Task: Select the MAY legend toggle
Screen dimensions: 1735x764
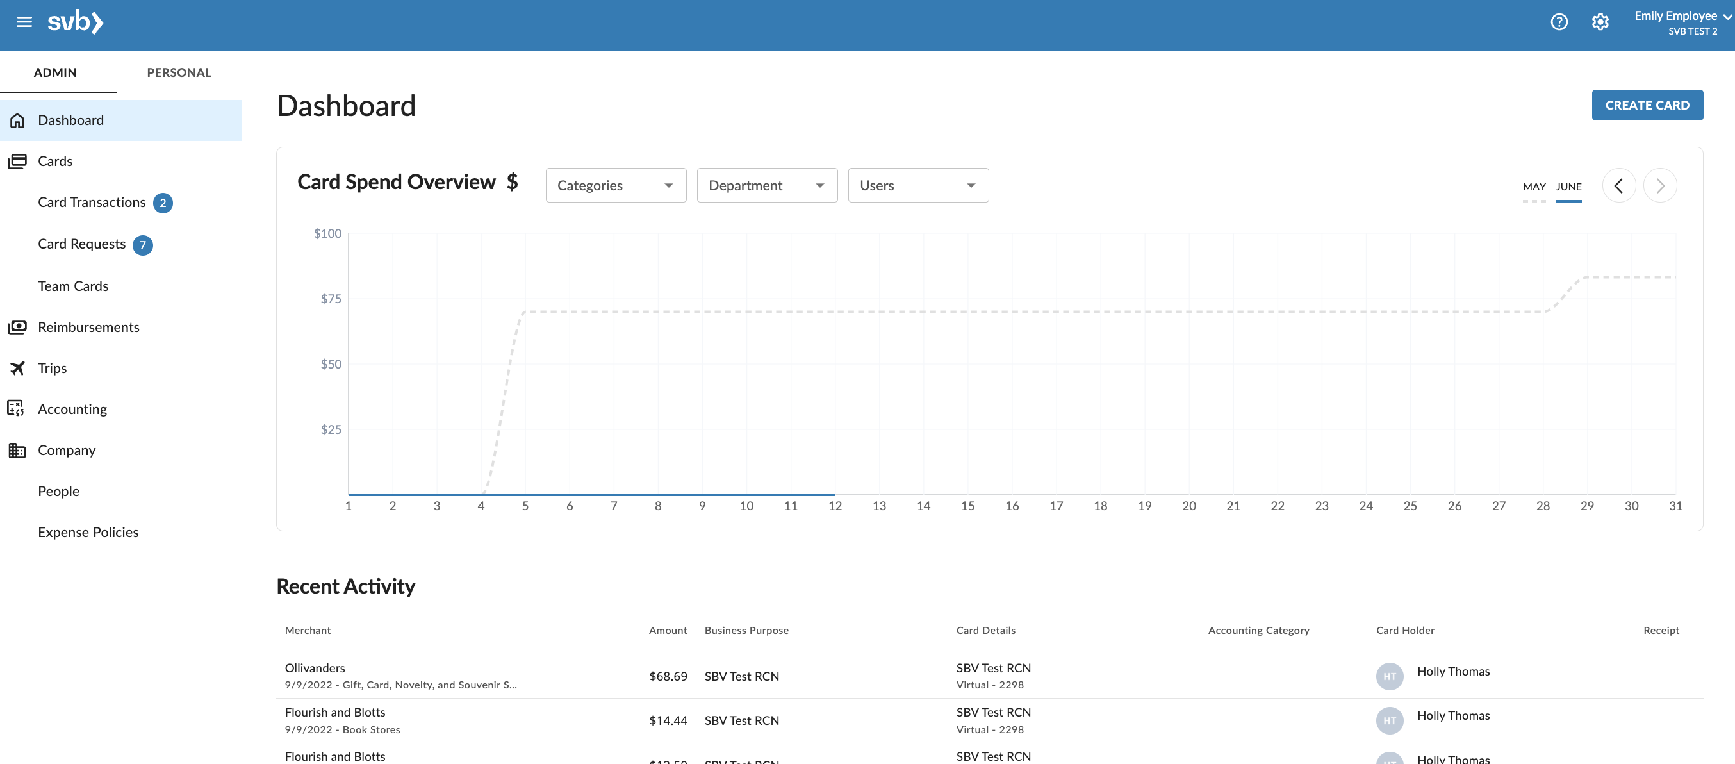Action: [x=1534, y=188]
